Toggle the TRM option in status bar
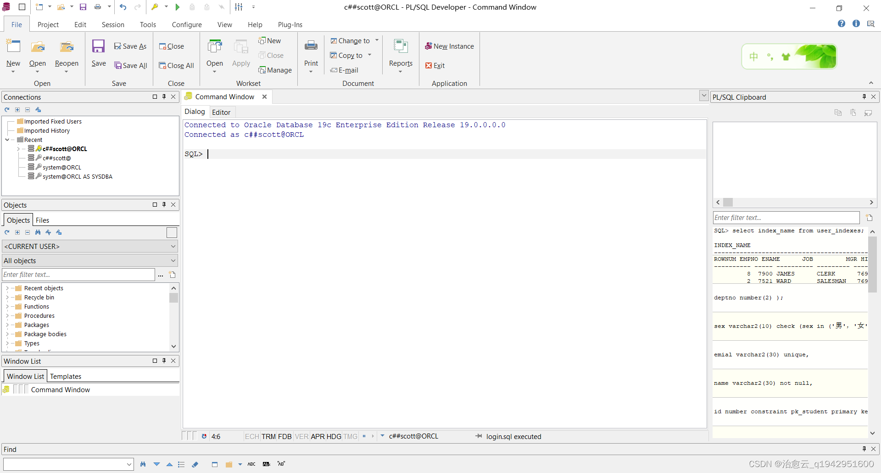This screenshot has width=881, height=473. [269, 436]
